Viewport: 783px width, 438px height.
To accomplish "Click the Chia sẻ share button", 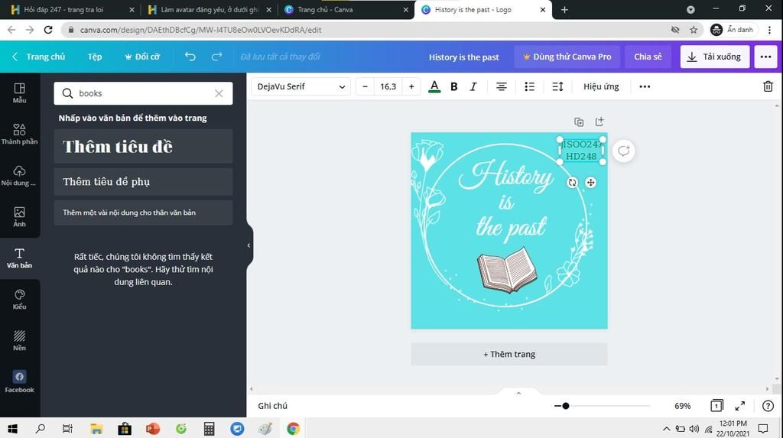I will (x=648, y=57).
